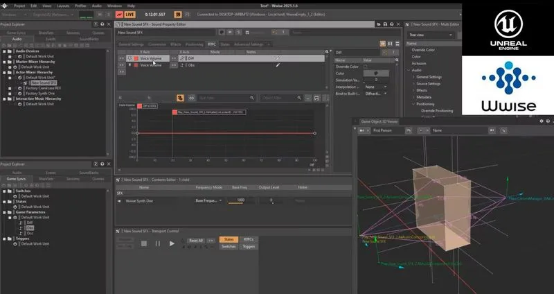Toggle Mute (M) on New Sound SFX
Viewport: 554px width, 294px height.
[x=230, y=32]
